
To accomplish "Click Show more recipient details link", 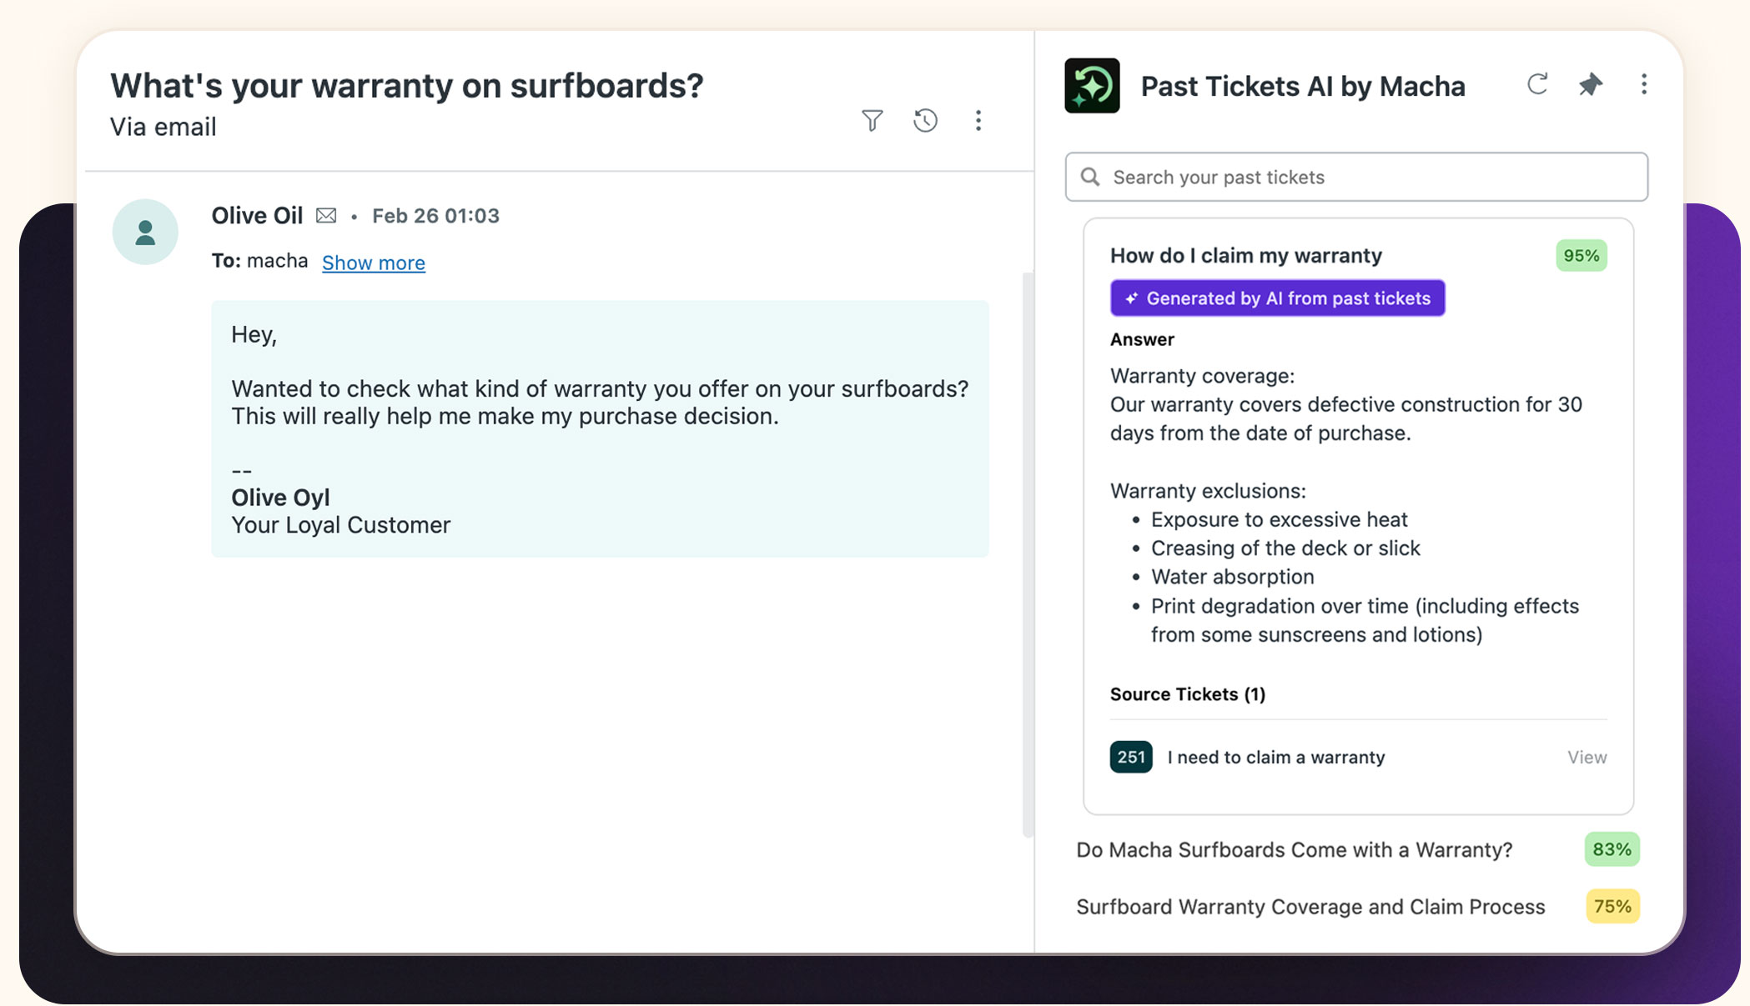I will coord(373,263).
